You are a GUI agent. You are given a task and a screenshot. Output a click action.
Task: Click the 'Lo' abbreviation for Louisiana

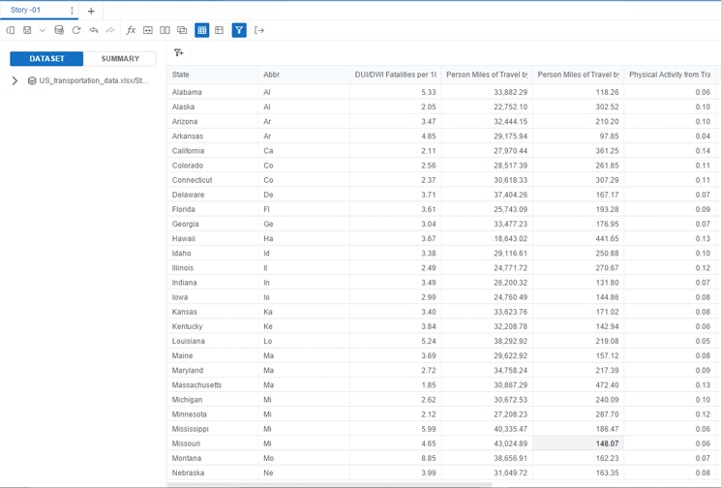point(304,341)
